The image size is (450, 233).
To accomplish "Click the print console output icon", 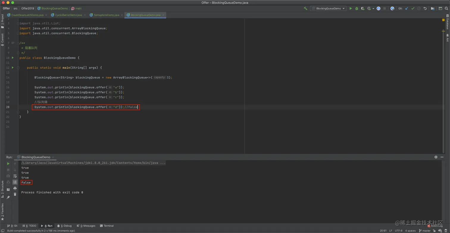I will [x=15, y=188].
